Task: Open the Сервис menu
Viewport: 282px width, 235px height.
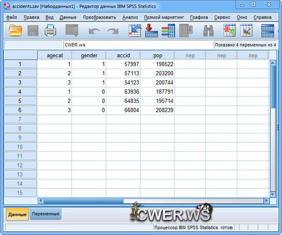Action: [x=222, y=17]
